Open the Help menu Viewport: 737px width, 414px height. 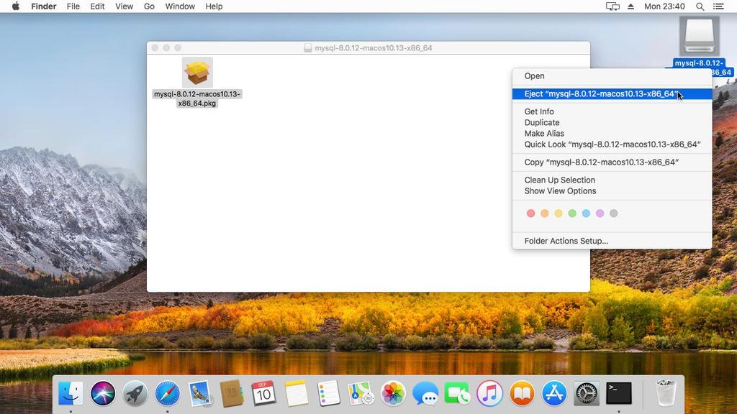(214, 6)
